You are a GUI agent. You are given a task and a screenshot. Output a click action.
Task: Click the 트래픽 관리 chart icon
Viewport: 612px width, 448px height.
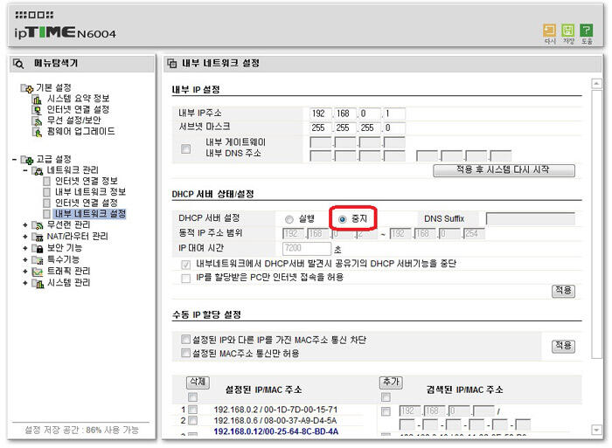coord(38,272)
